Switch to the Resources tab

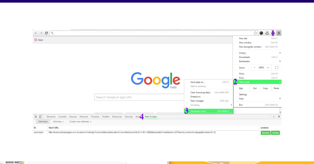(117, 117)
